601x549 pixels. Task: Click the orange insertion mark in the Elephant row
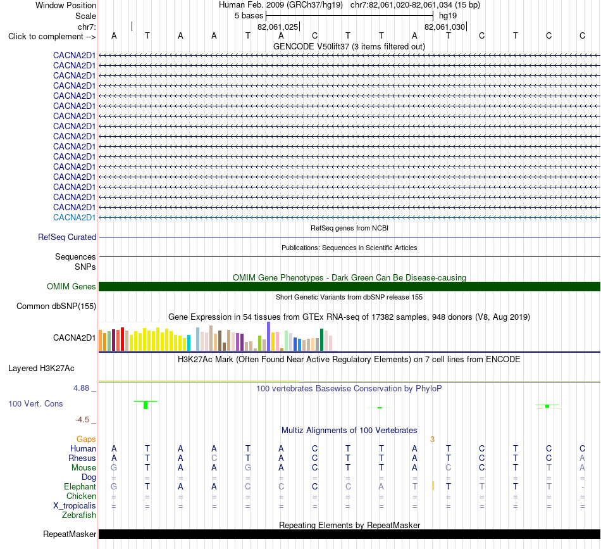433,486
